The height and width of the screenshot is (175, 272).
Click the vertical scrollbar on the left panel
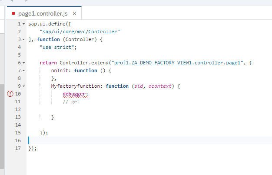pos(2,126)
